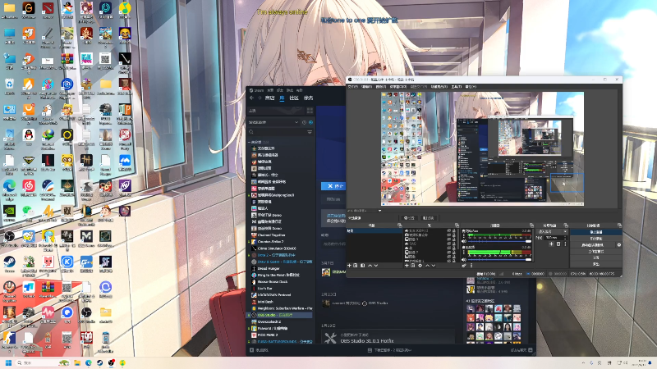
Task: Open OBS File menu
Action: point(353,87)
